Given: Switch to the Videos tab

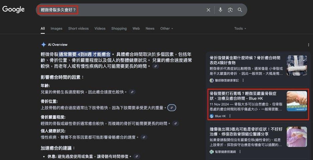Looking at the screenshot, I should pyautogui.click(x=100, y=28).
